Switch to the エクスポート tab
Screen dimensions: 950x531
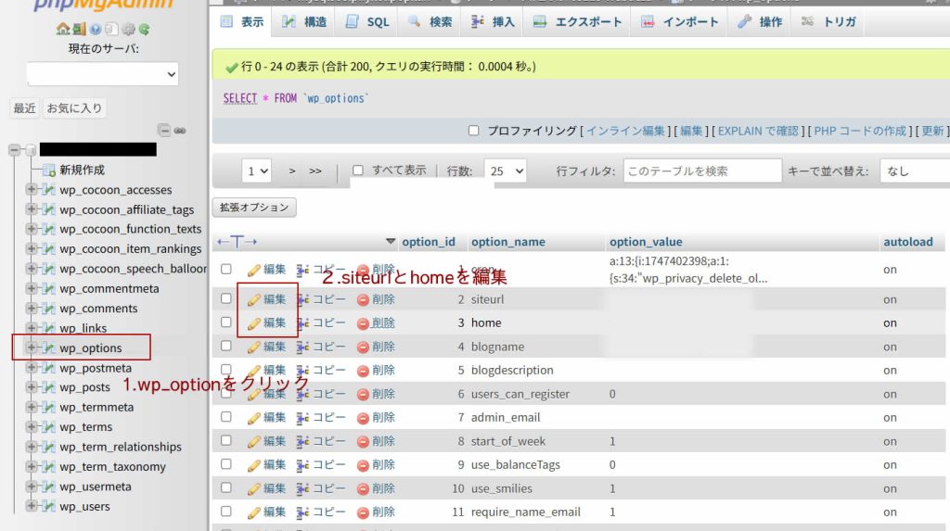tap(577, 22)
